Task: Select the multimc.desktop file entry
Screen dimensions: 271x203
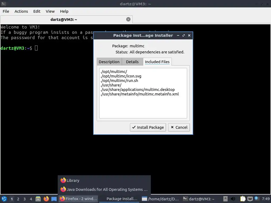Action: [138, 90]
